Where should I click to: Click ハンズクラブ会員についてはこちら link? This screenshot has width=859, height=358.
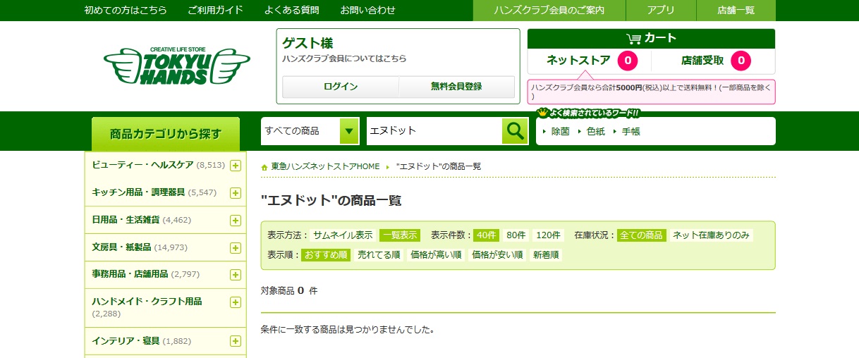[344, 58]
